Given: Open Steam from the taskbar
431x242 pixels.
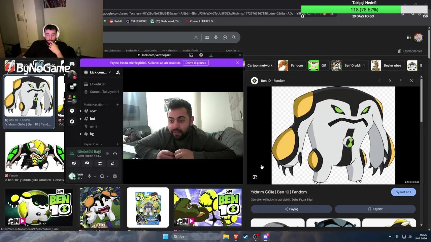Looking at the screenshot, I should point(245,237).
